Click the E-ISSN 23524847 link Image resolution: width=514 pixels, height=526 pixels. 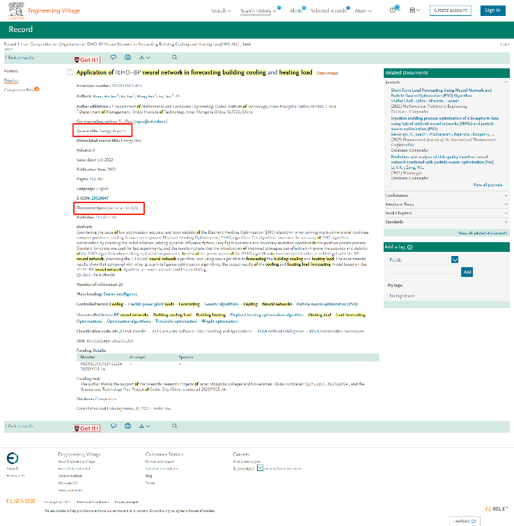[100, 198]
